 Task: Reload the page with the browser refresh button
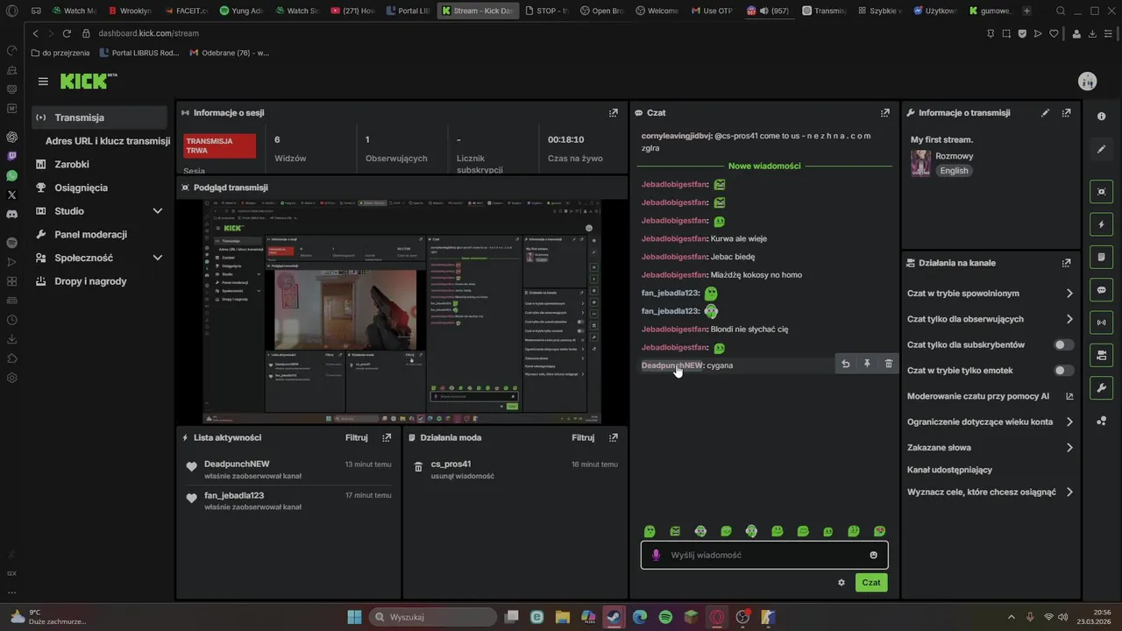(x=67, y=33)
